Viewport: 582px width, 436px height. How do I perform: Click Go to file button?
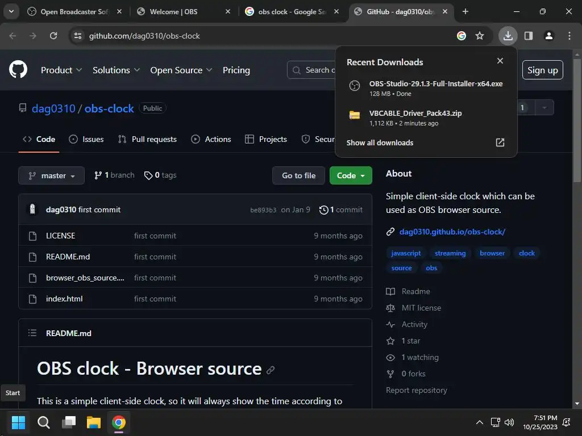click(x=298, y=175)
